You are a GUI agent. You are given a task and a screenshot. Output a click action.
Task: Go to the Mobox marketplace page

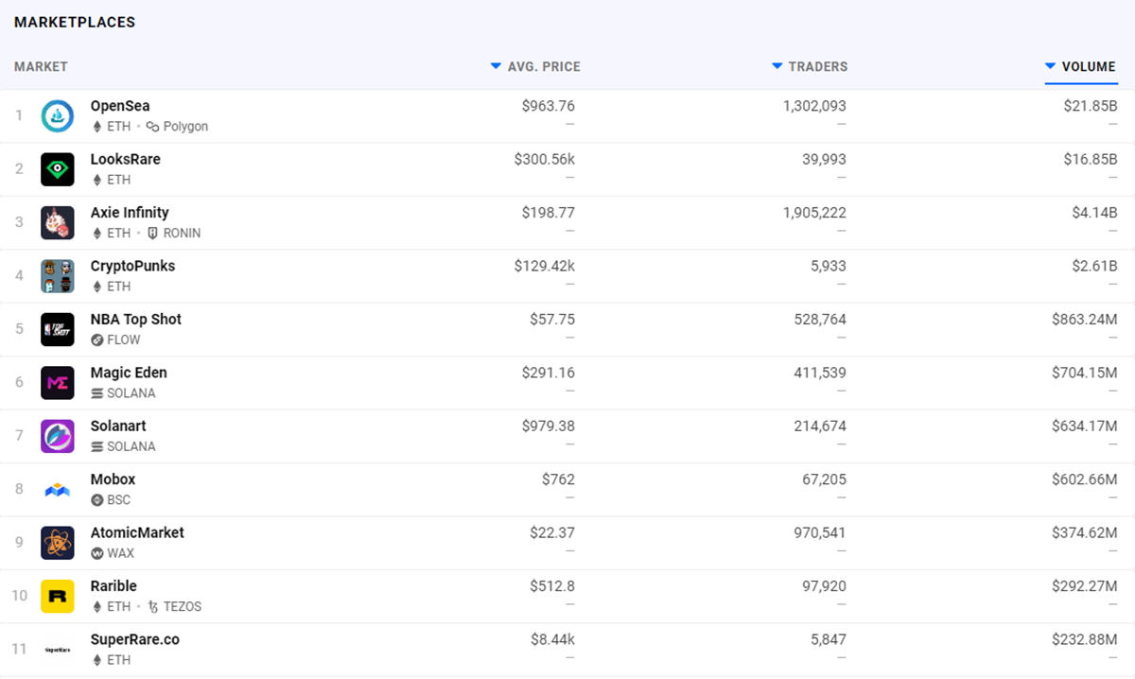click(113, 479)
